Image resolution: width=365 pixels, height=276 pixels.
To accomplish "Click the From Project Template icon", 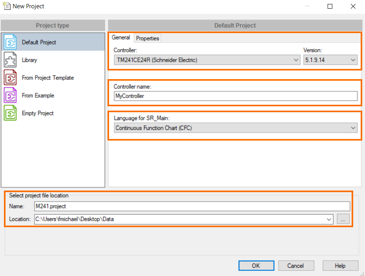I will (x=10, y=78).
